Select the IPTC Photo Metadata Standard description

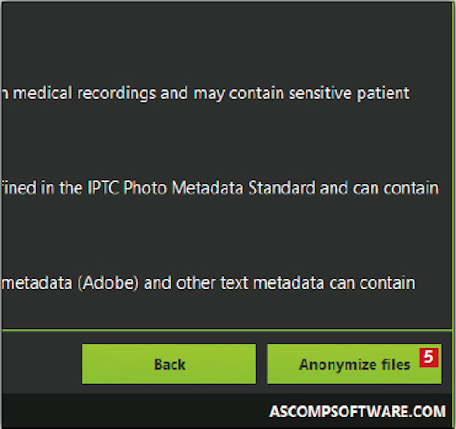click(x=220, y=188)
